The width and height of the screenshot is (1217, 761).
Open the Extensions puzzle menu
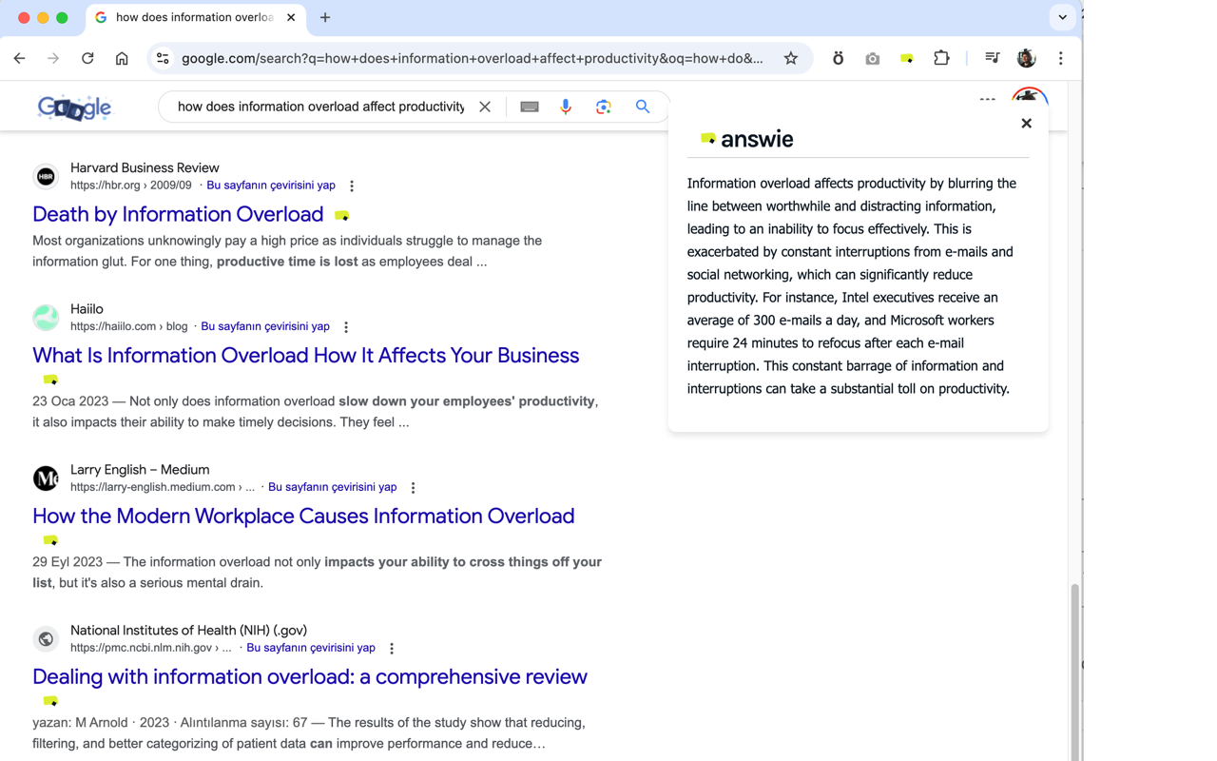(x=941, y=58)
